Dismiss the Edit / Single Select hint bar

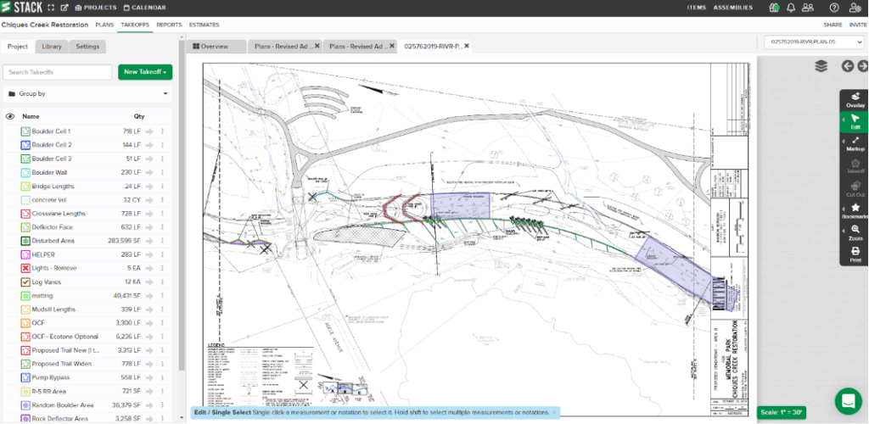[x=553, y=412]
